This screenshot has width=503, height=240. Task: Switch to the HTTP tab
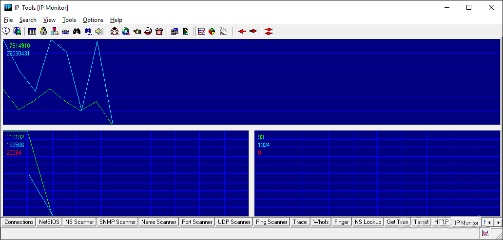tap(441, 222)
